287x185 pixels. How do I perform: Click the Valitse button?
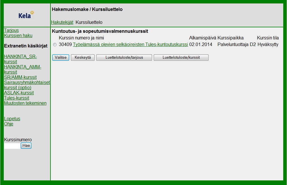pyautogui.click(x=61, y=57)
